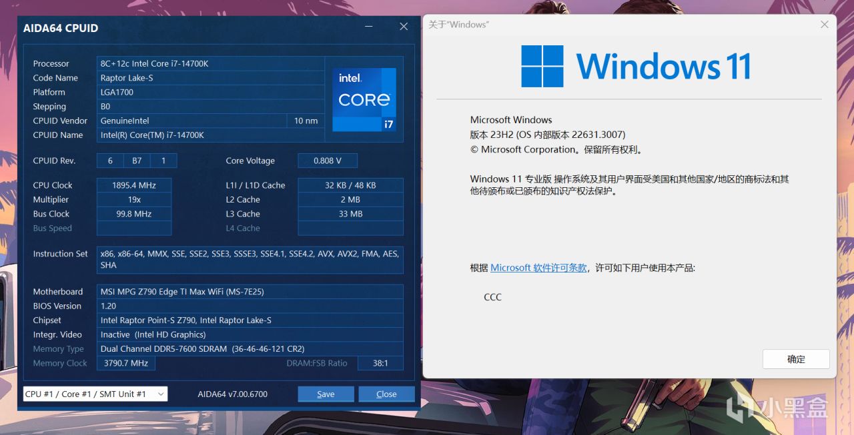
Task: Click the empty Bus Speed field
Action: [133, 228]
